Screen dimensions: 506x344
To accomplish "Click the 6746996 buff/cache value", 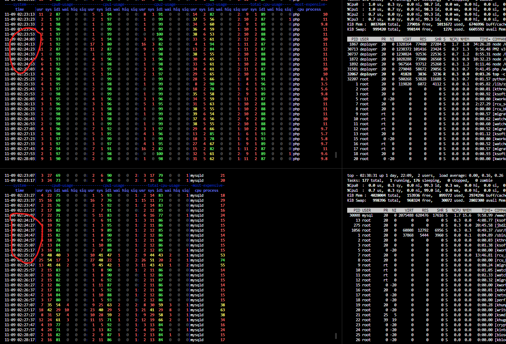I will tap(477, 24).
